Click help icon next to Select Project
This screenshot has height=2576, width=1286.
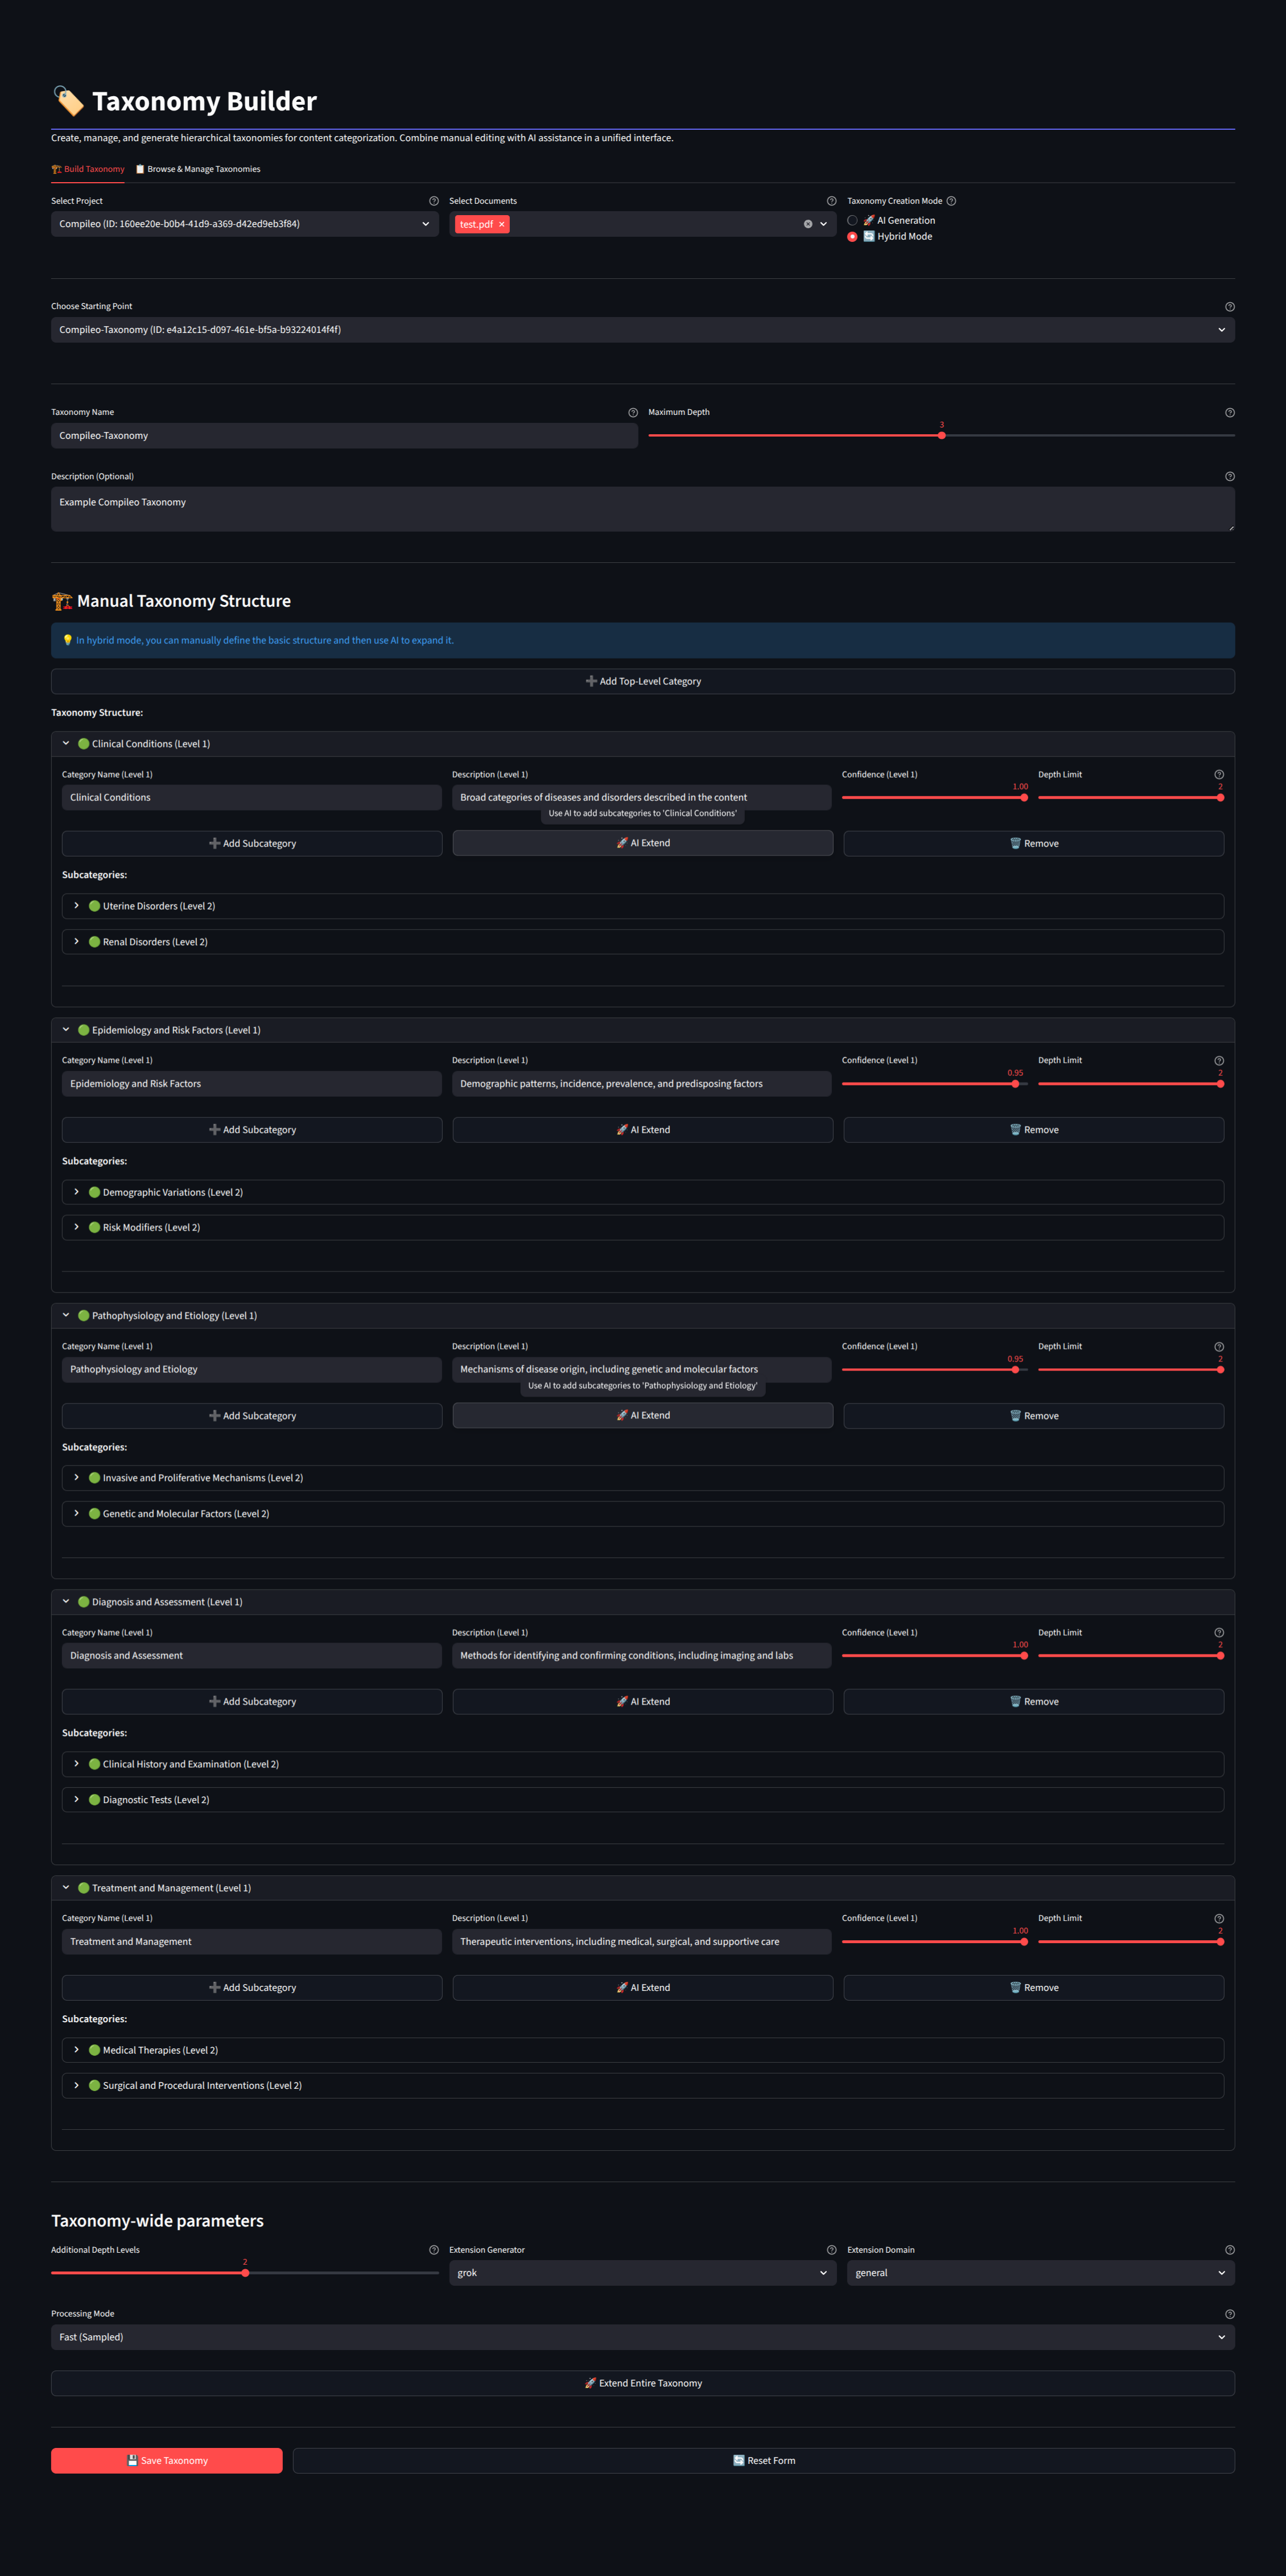(433, 201)
